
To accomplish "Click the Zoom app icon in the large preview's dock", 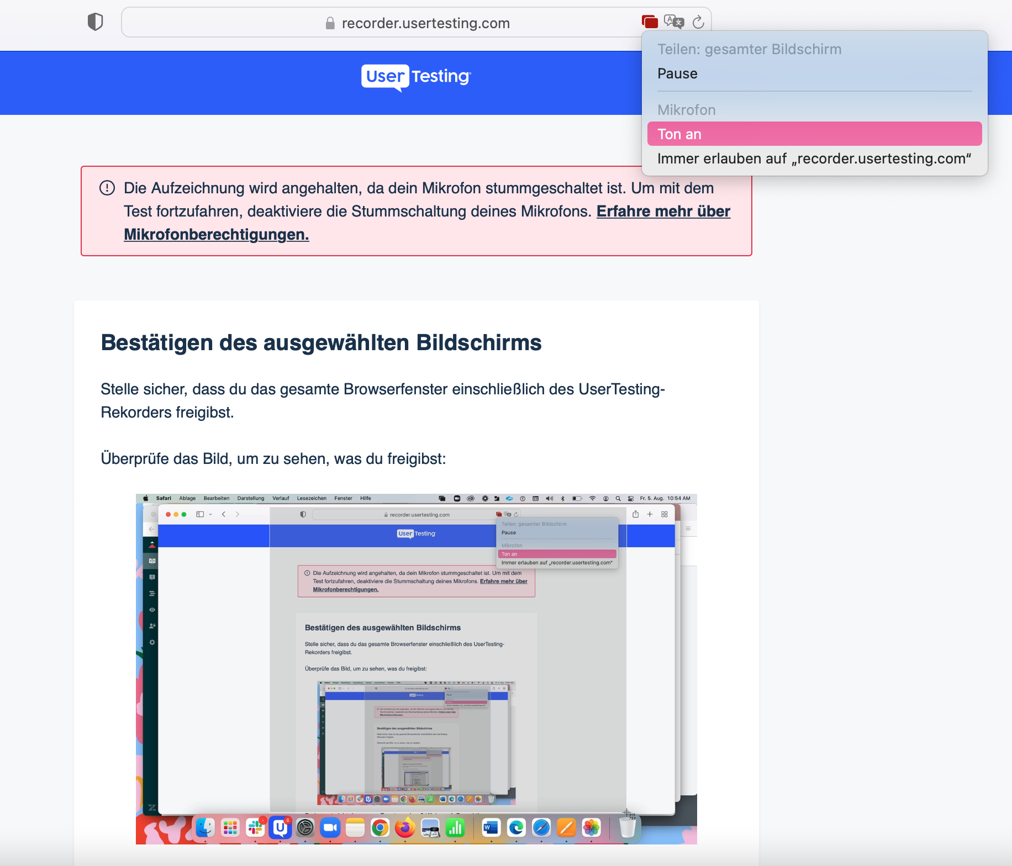I will [330, 827].
